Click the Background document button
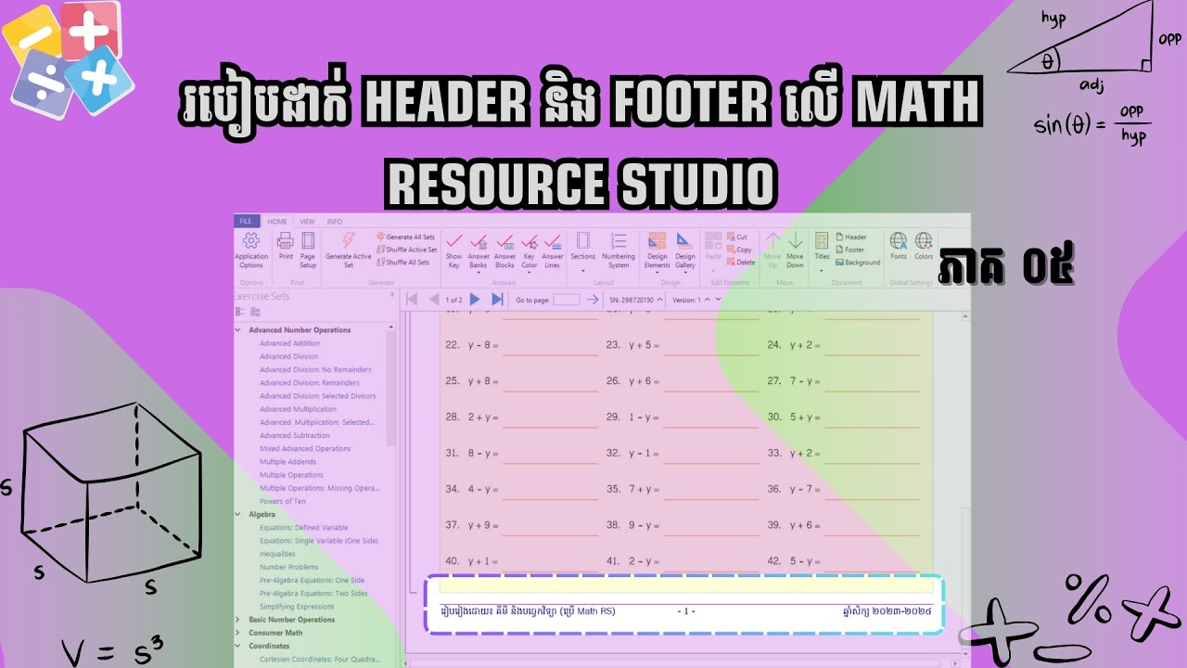This screenshot has height=668, width=1187. click(x=858, y=262)
